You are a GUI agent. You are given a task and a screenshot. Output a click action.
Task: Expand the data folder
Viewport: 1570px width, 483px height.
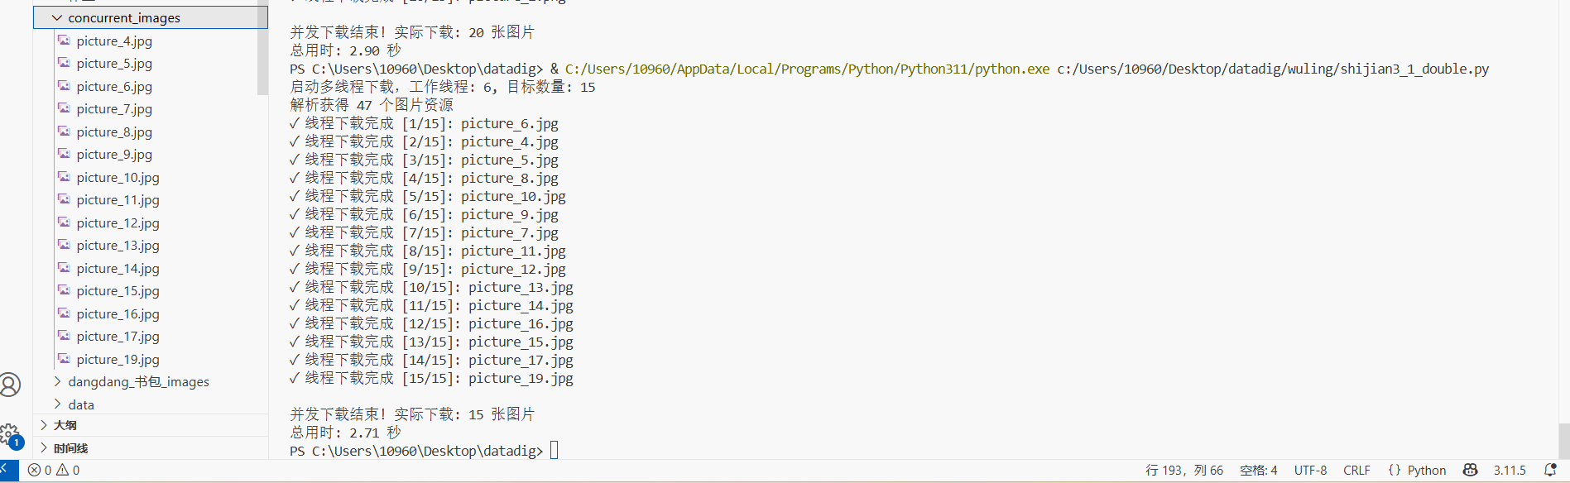81,404
